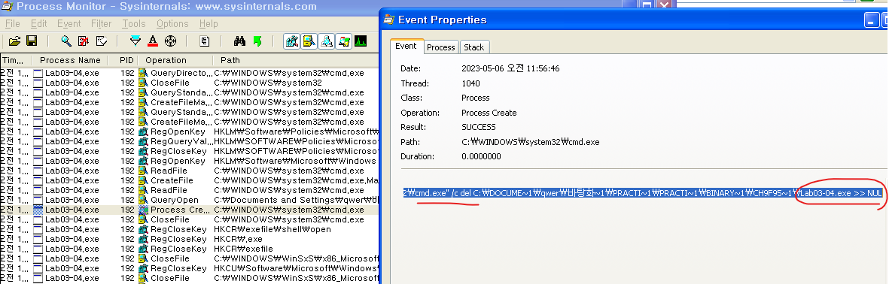
Task: Select the RegCloseKey HKCU\Software\Microsoft row
Action: pyautogui.click(x=189, y=268)
